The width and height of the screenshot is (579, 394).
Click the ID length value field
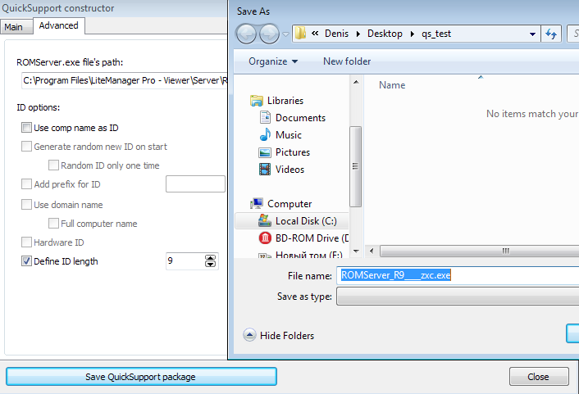(x=185, y=260)
